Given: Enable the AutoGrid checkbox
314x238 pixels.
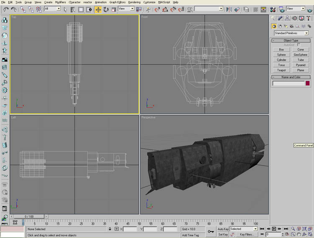Looking at the screenshot, I should (x=299, y=45).
